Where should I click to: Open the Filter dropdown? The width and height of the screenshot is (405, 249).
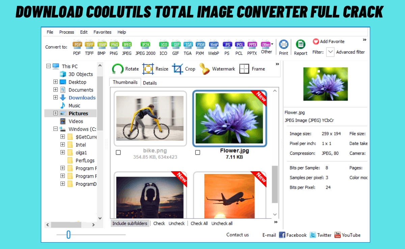click(330, 52)
